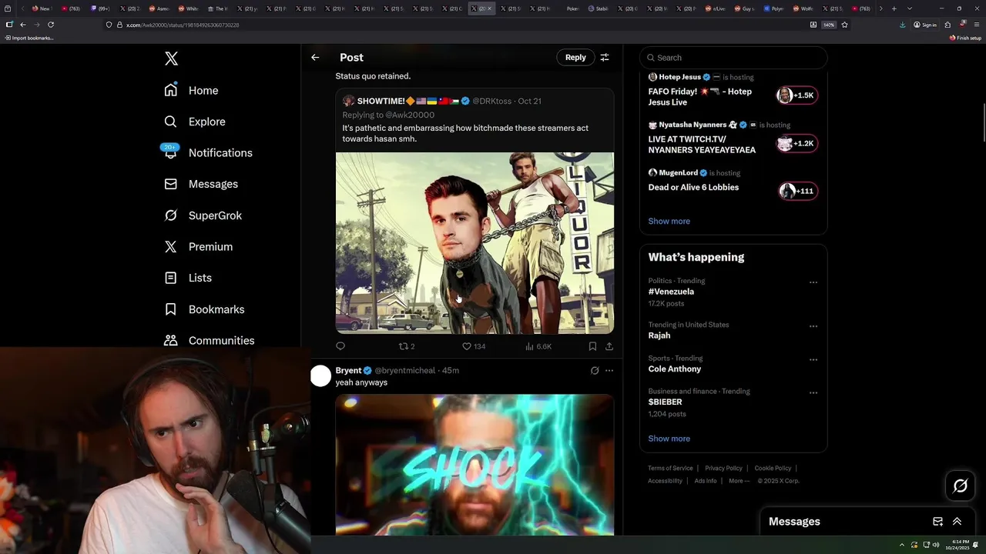This screenshot has height=554, width=986.
Task: Open Accessibility footer link
Action: click(665, 481)
